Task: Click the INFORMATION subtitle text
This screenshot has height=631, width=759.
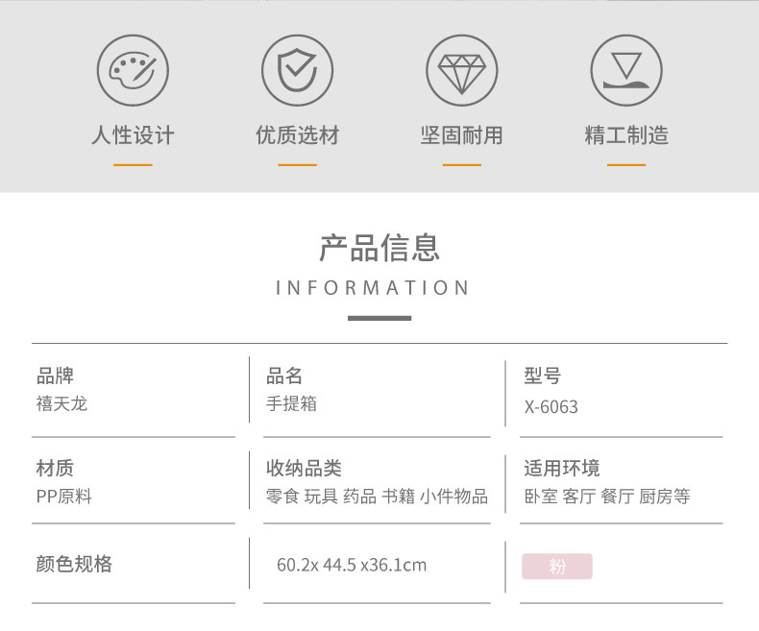Action: coord(372,287)
